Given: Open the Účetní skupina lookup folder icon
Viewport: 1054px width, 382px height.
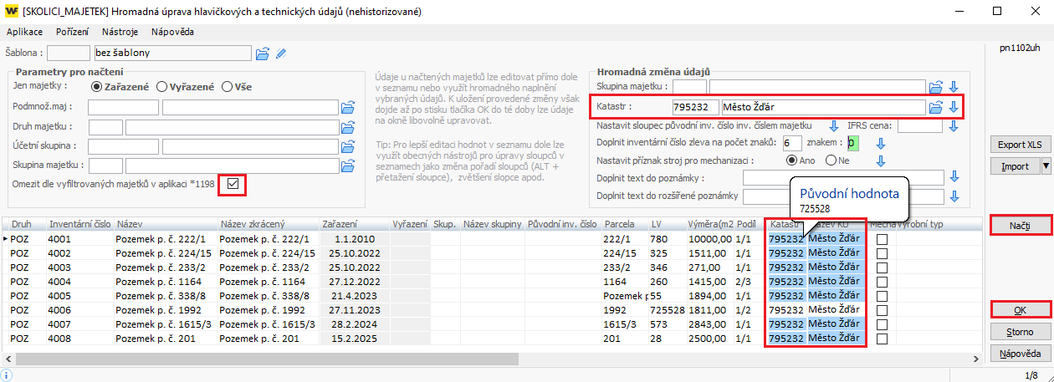Looking at the screenshot, I should (x=348, y=147).
